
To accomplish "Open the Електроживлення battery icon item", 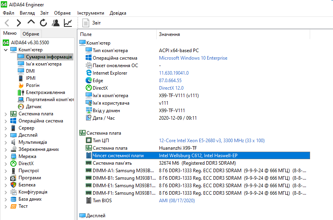I will tap(21, 92).
